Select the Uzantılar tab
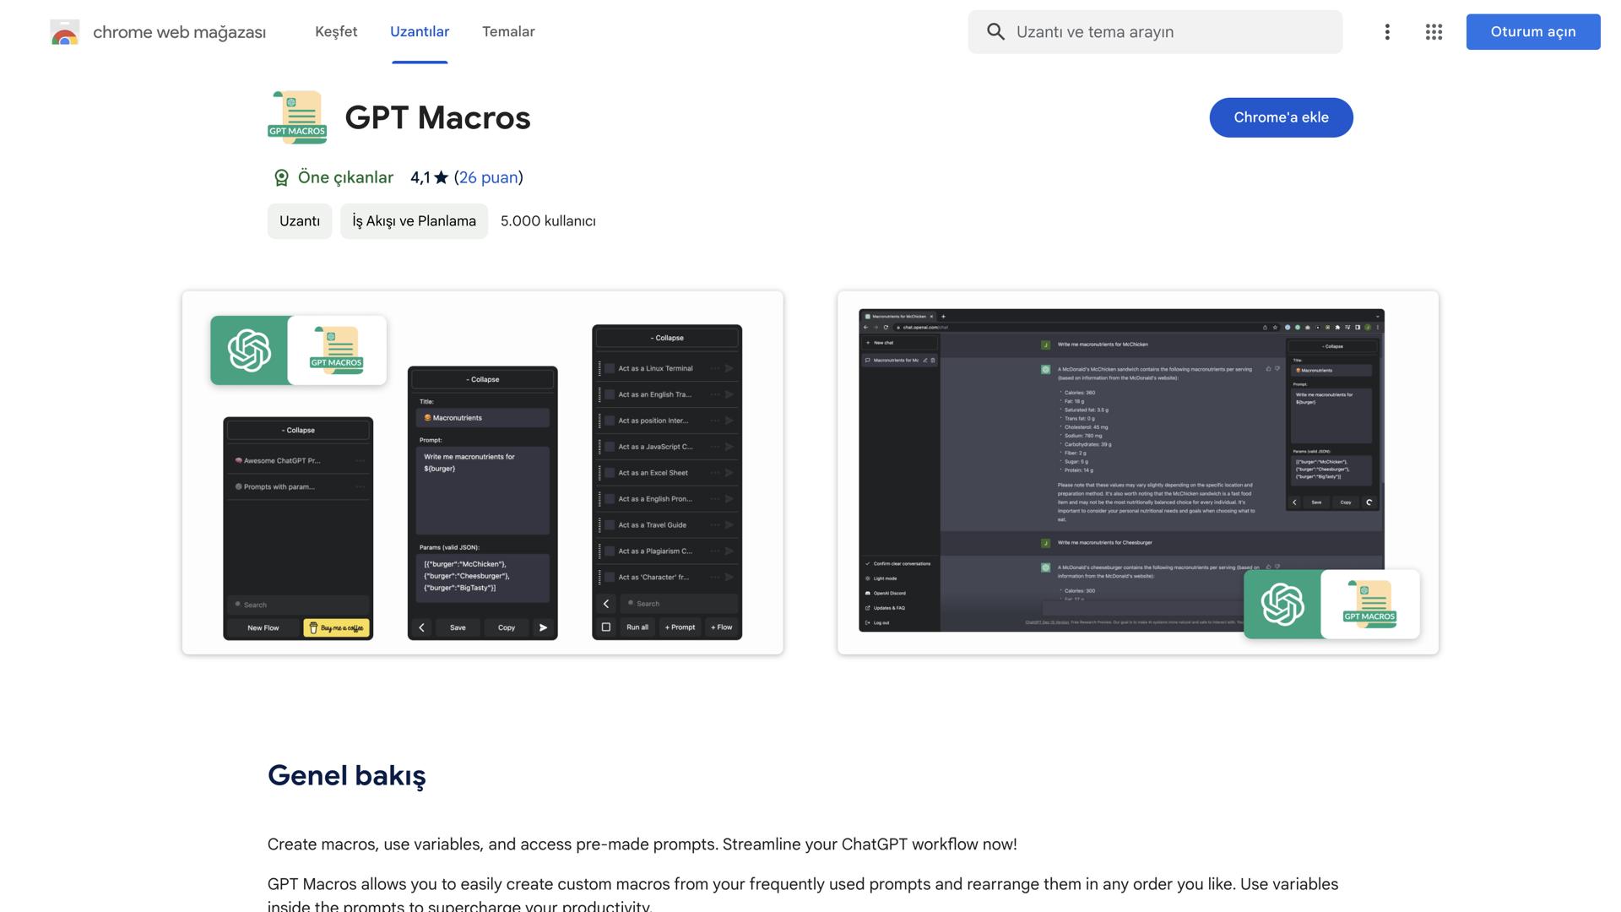The height and width of the screenshot is (912, 1621). [x=420, y=32]
